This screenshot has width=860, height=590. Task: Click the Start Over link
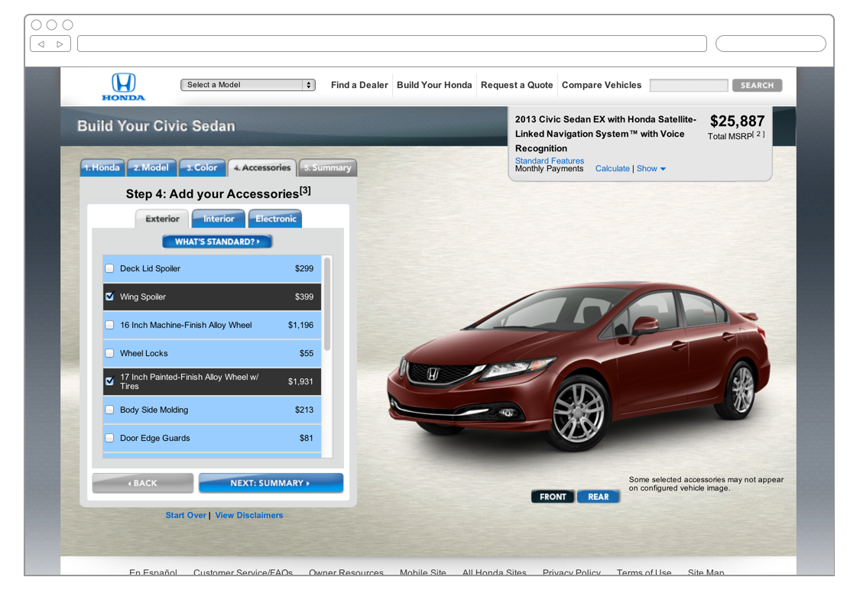pos(186,515)
